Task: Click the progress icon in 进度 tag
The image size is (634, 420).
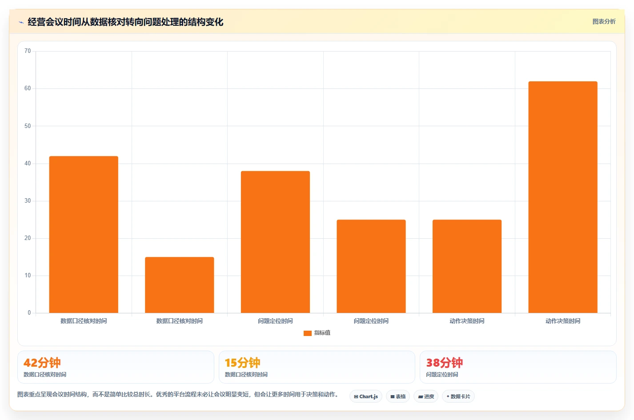Action: (x=420, y=396)
